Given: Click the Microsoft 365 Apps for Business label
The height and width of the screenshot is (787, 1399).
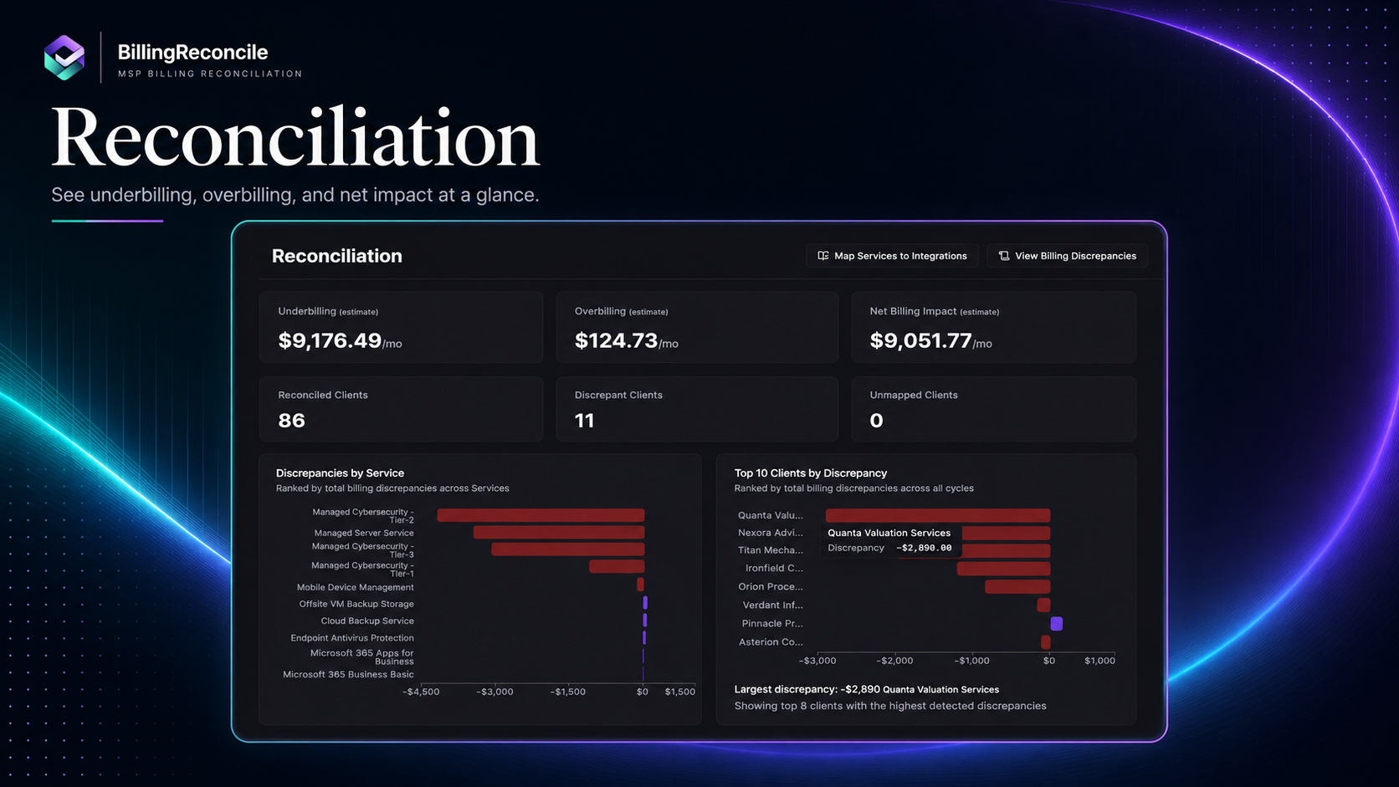Looking at the screenshot, I should (362, 657).
